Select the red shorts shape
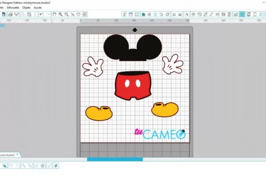 (133, 86)
